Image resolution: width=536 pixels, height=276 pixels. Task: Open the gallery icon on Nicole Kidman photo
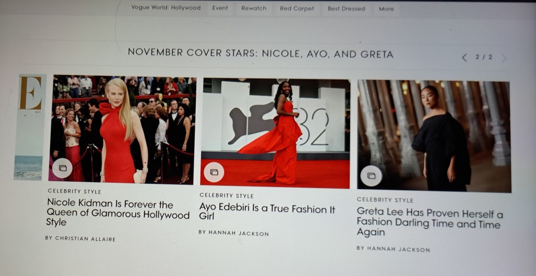pyautogui.click(x=62, y=168)
